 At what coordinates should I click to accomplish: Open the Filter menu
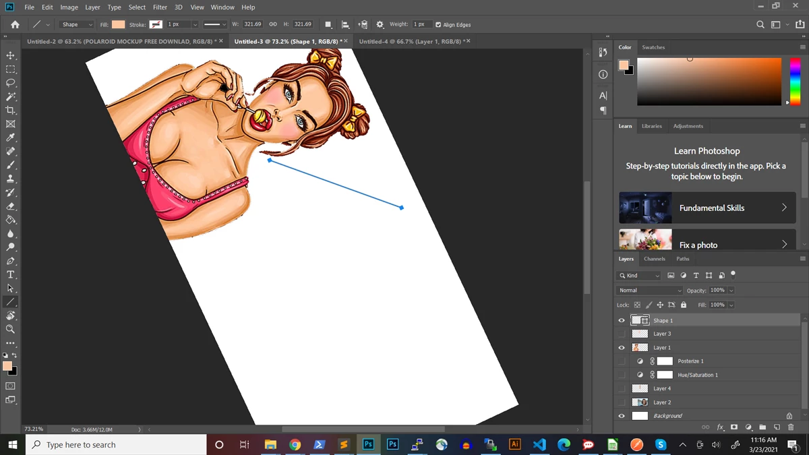160,7
